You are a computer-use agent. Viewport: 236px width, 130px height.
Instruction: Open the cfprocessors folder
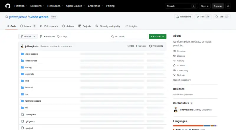(32, 54)
